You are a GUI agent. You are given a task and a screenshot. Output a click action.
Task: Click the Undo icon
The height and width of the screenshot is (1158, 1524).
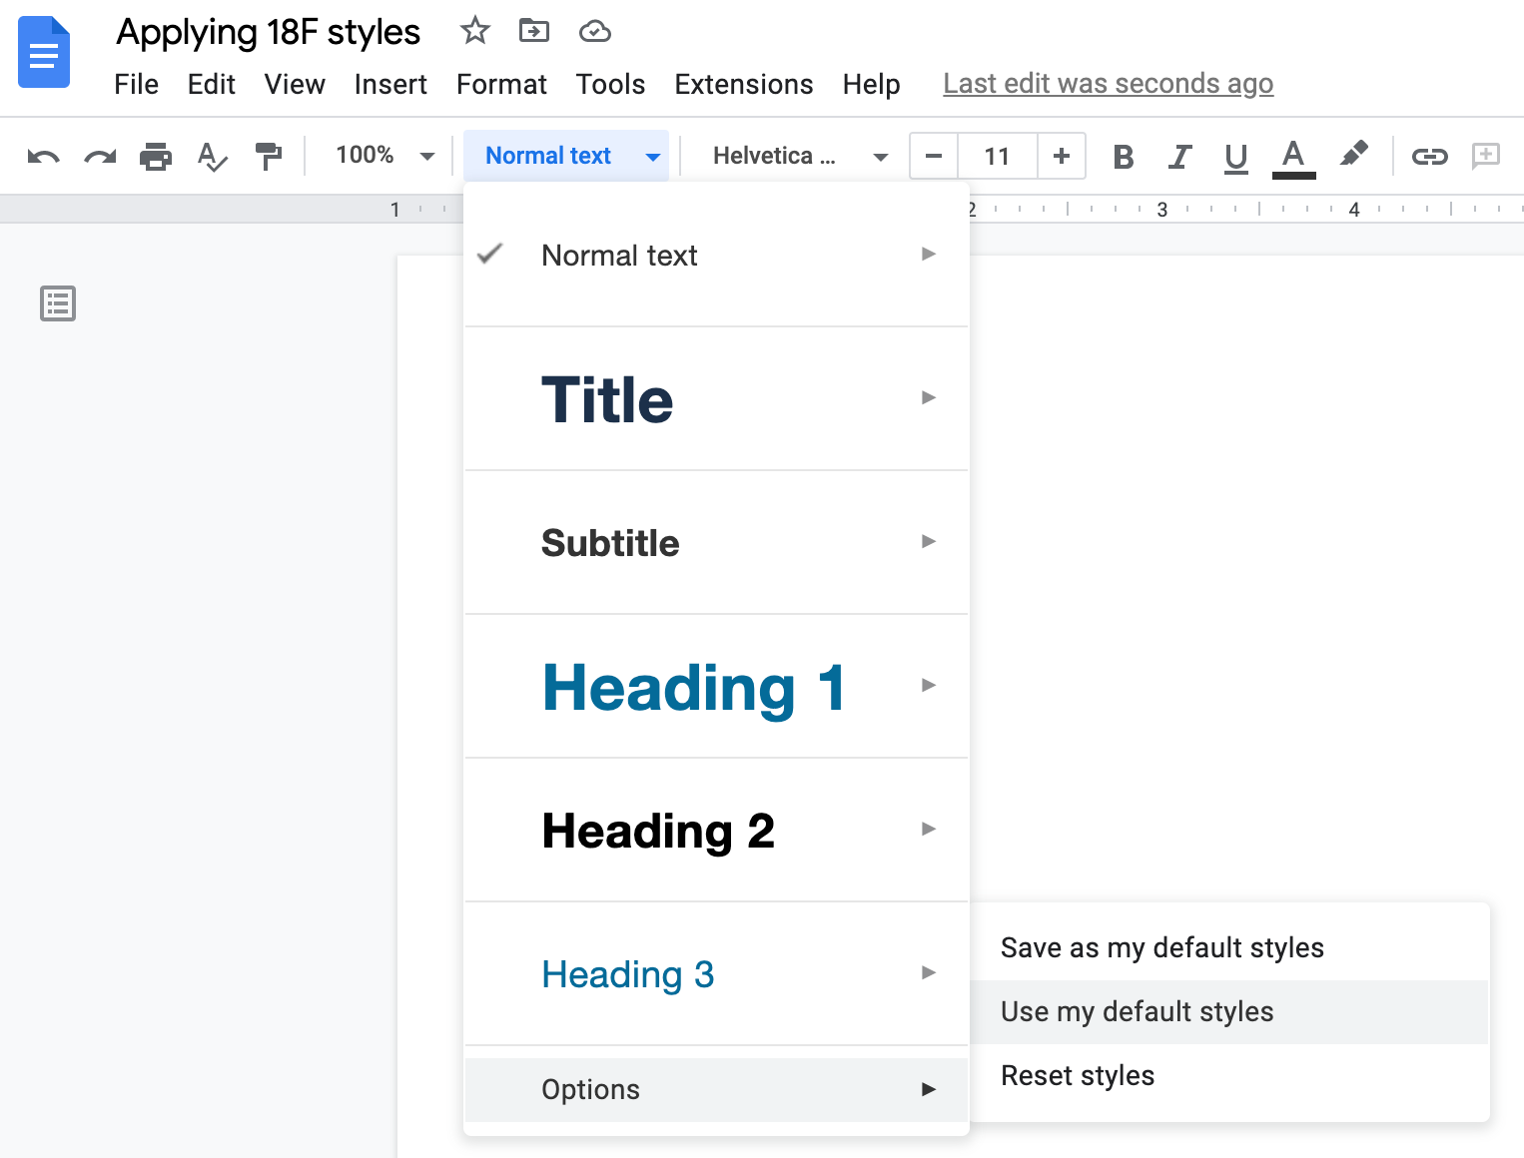click(x=42, y=156)
